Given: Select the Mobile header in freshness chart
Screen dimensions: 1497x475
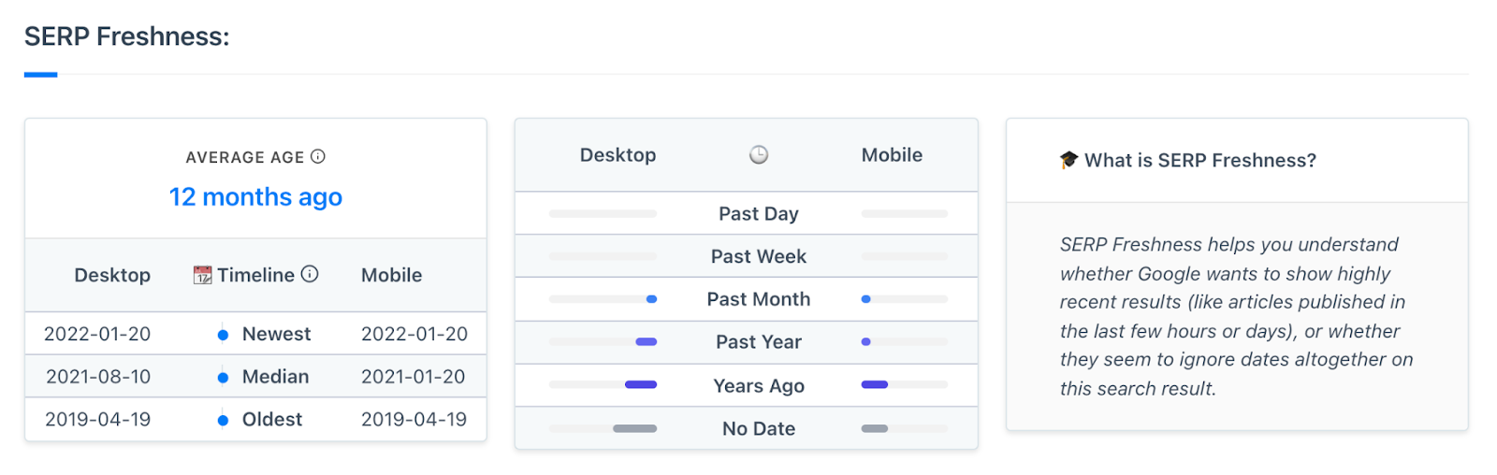Looking at the screenshot, I should (892, 155).
